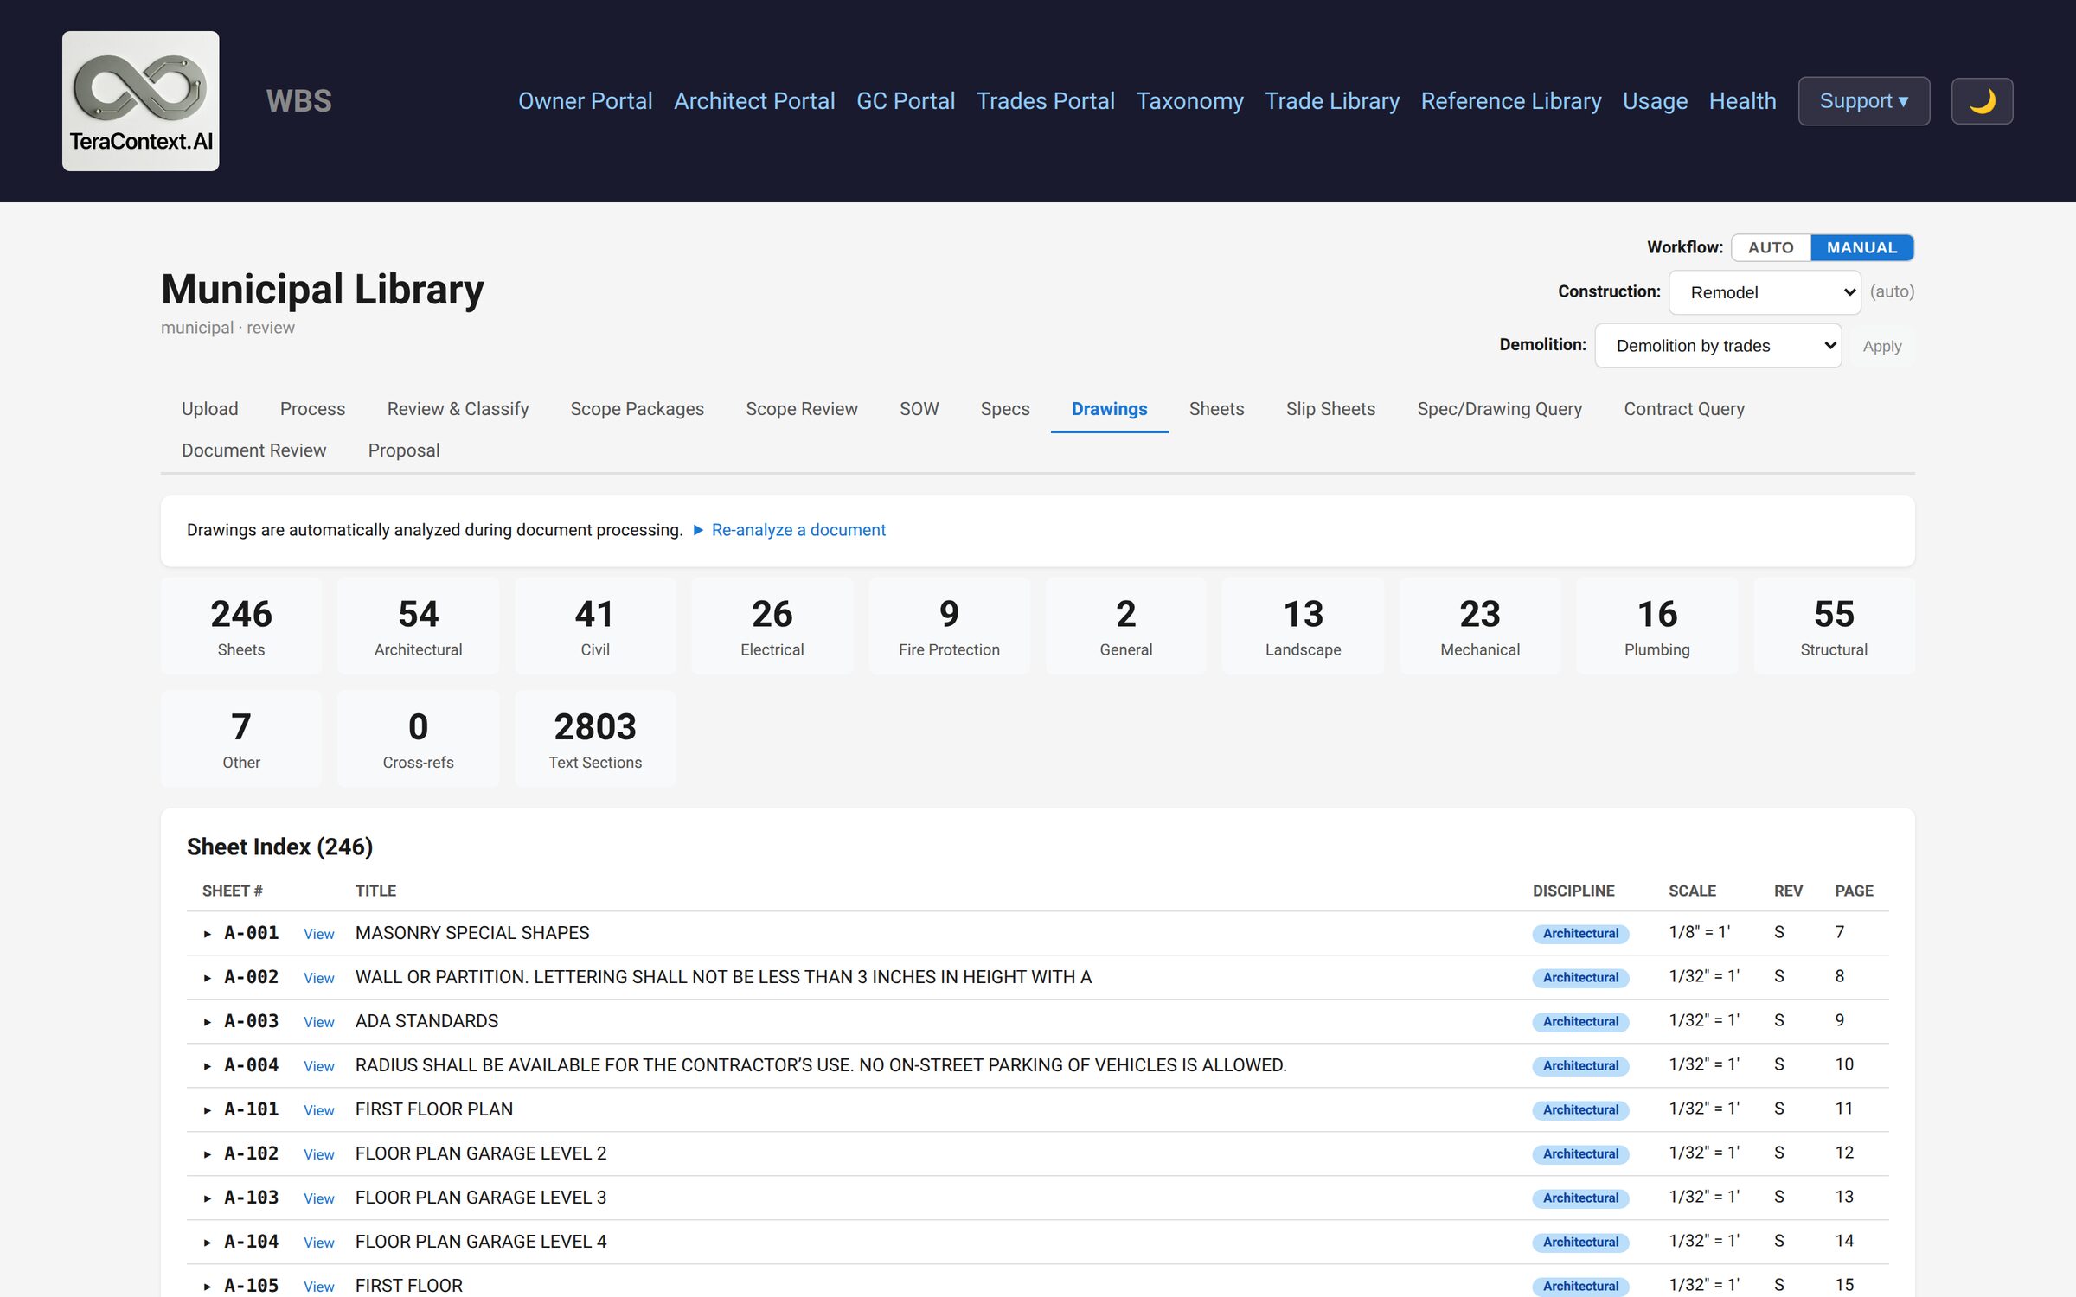Go to GC Portal

click(906, 101)
